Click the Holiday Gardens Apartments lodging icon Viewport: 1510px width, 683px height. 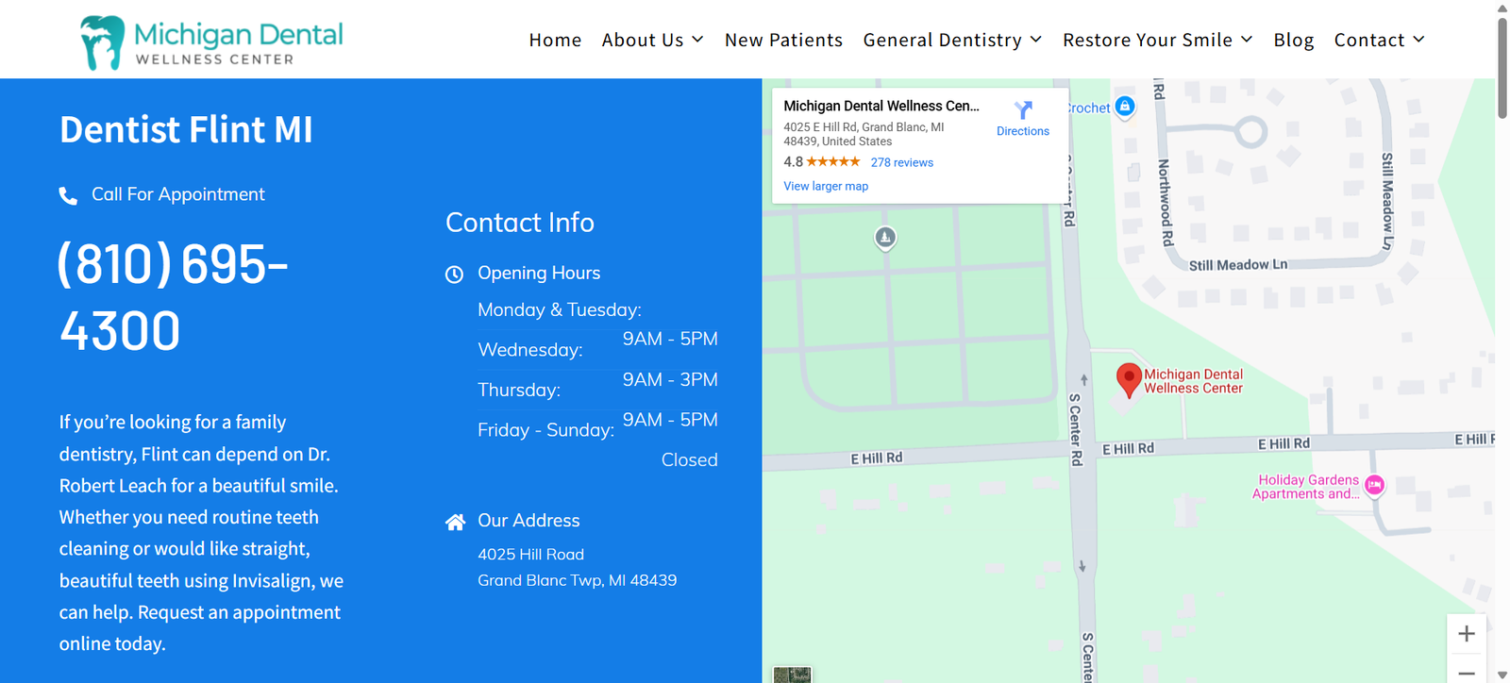pos(1375,485)
